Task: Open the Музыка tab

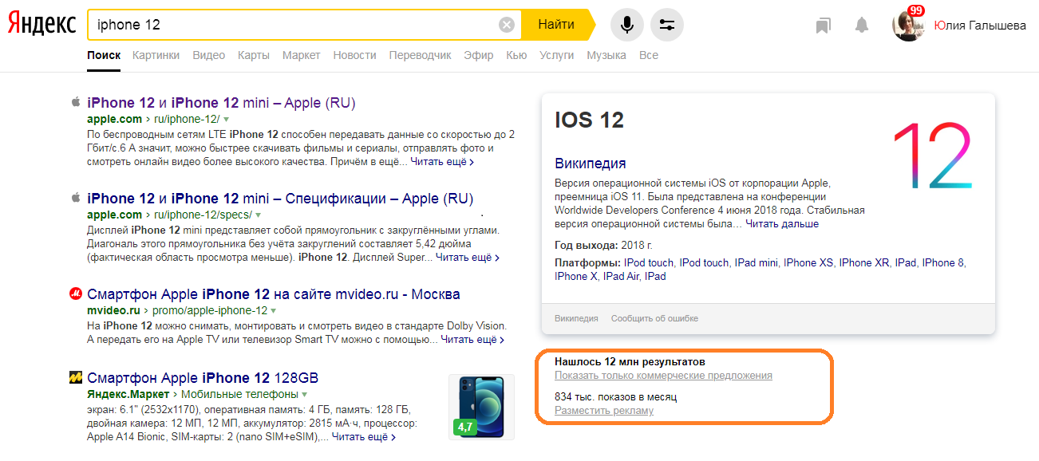Action: 606,55
